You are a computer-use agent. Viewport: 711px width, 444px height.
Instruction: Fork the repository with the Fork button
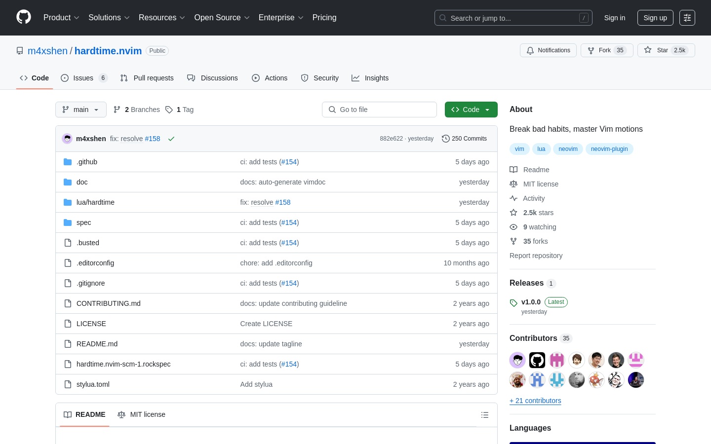(607, 50)
